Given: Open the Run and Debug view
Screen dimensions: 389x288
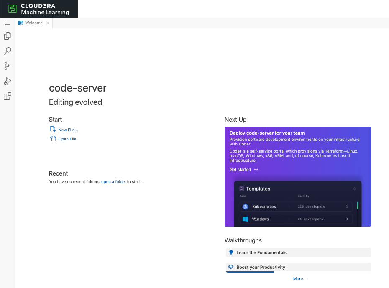Looking at the screenshot, I should tap(8, 81).
